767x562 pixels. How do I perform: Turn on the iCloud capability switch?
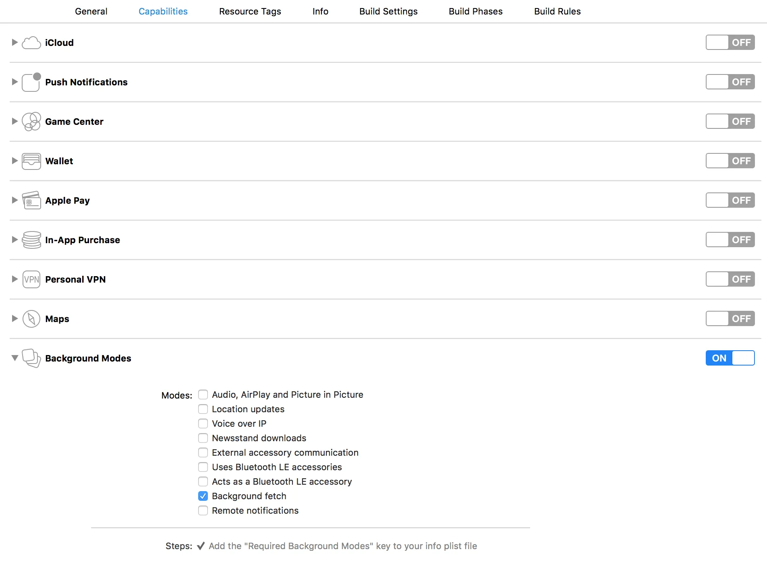(x=730, y=42)
